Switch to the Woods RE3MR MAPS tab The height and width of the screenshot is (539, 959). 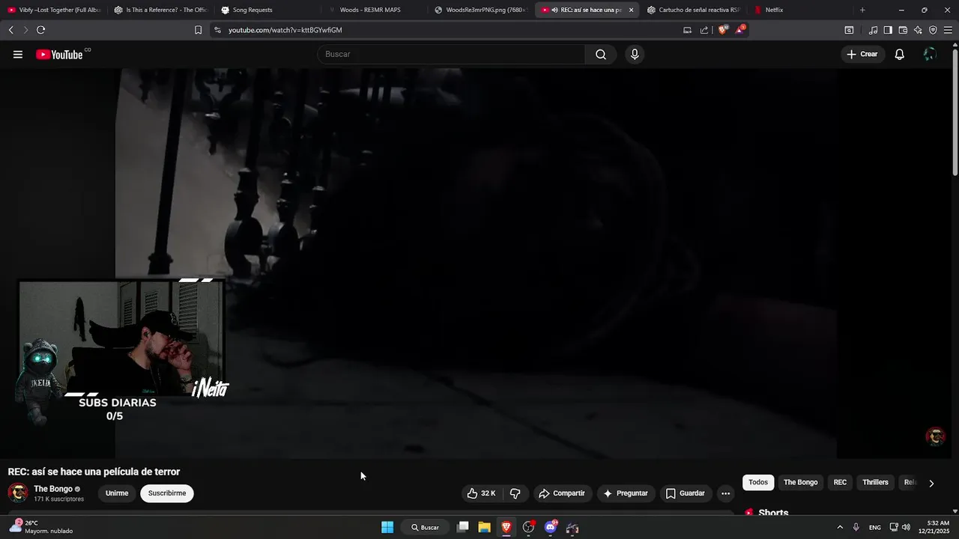375,10
